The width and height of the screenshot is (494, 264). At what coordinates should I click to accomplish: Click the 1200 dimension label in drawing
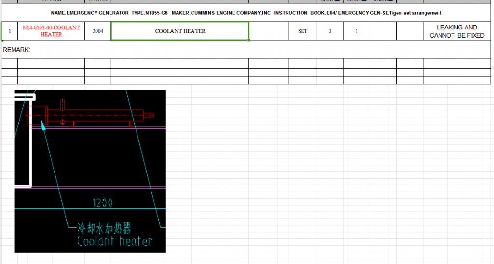click(x=102, y=203)
